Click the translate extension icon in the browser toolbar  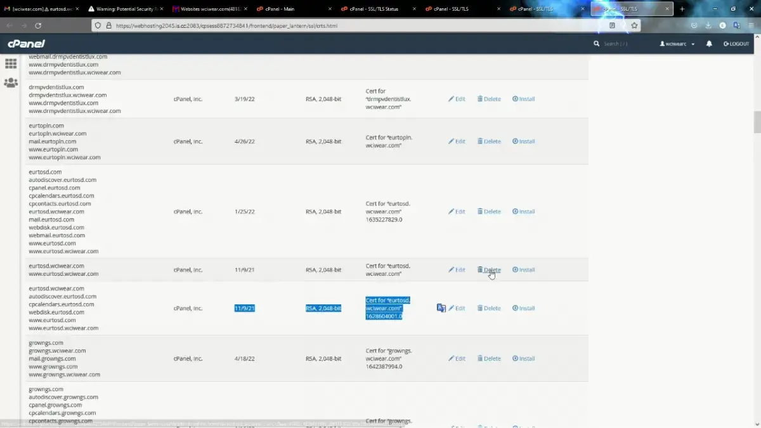point(737,25)
